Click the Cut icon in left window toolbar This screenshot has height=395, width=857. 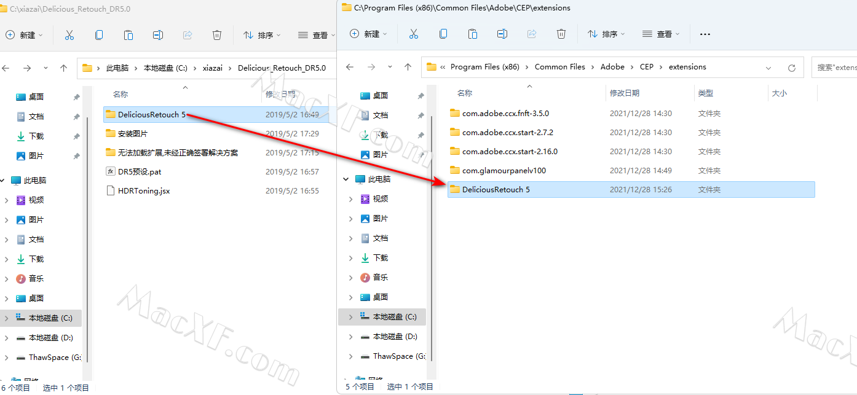pyautogui.click(x=69, y=35)
